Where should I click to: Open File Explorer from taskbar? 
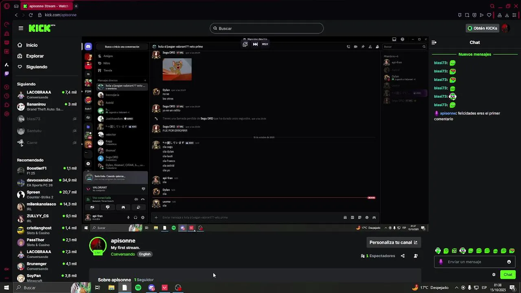coord(111,288)
